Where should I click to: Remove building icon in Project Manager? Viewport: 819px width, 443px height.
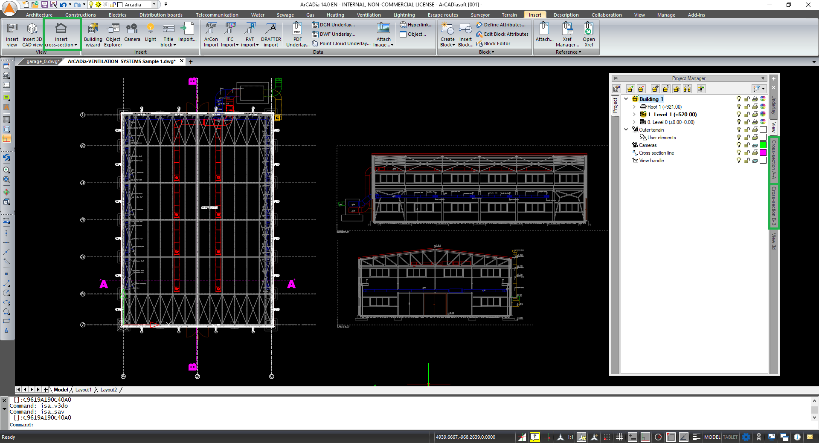click(641, 89)
